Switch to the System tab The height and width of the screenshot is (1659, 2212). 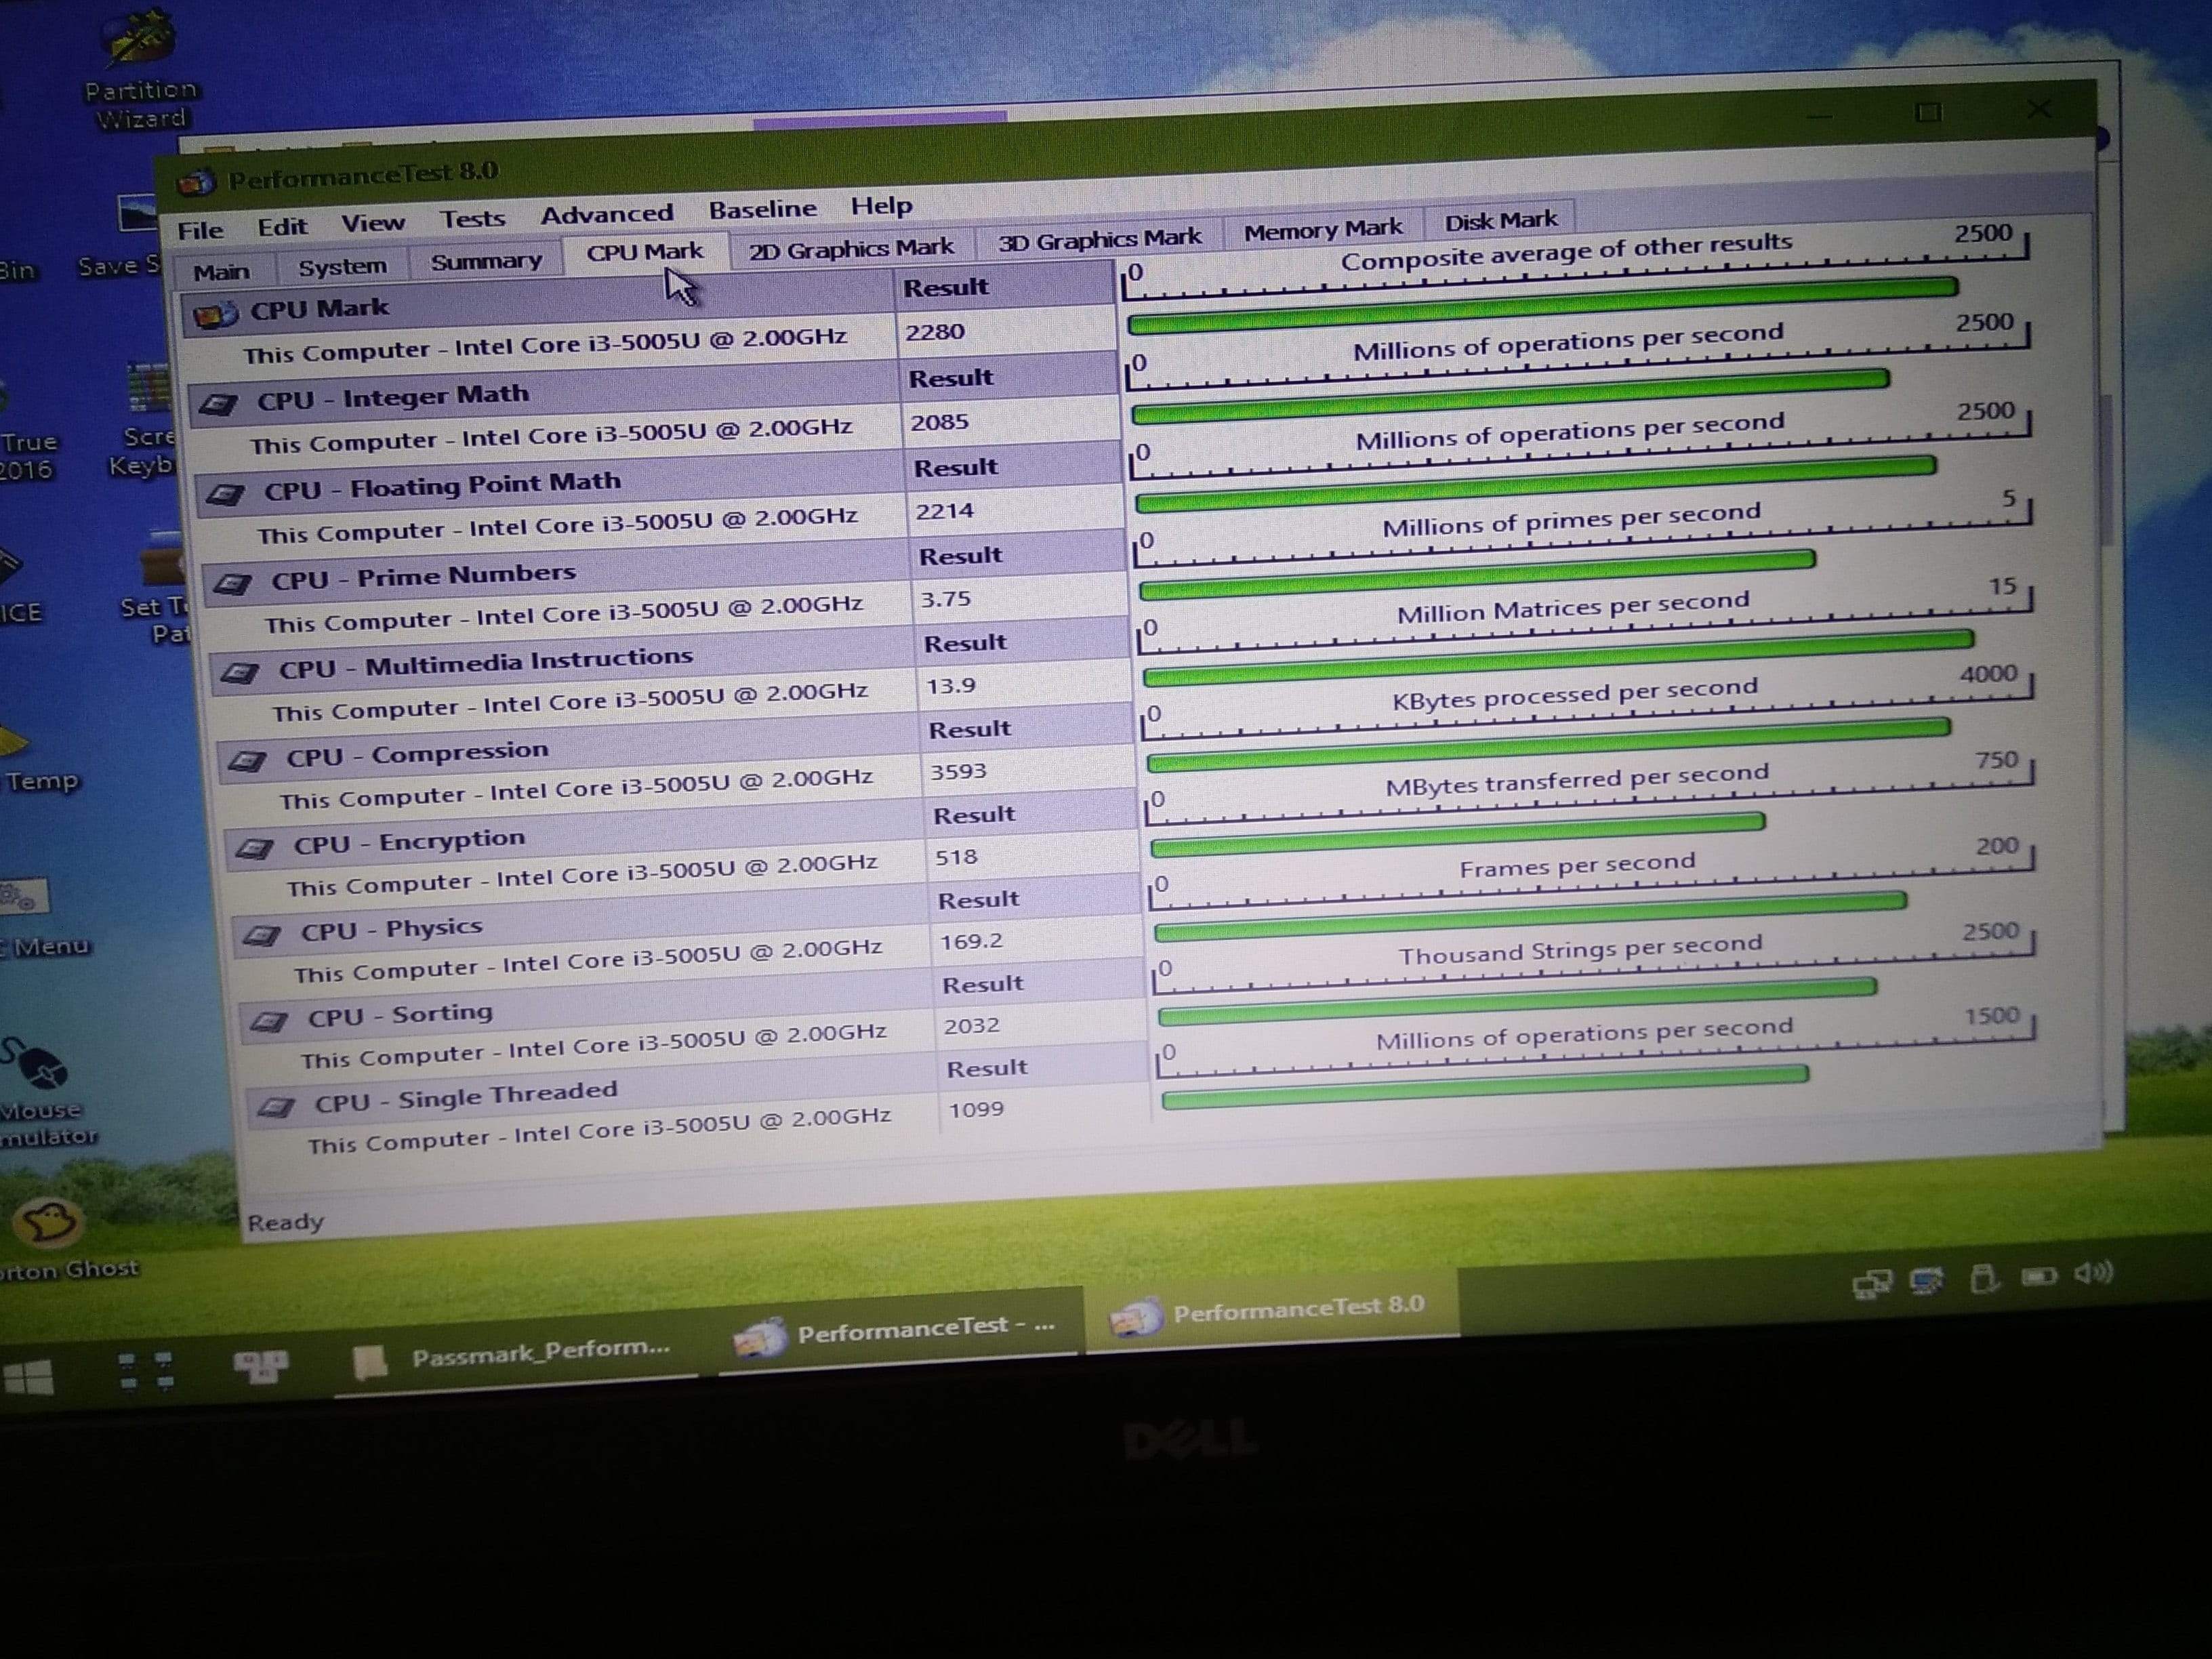[x=342, y=267]
